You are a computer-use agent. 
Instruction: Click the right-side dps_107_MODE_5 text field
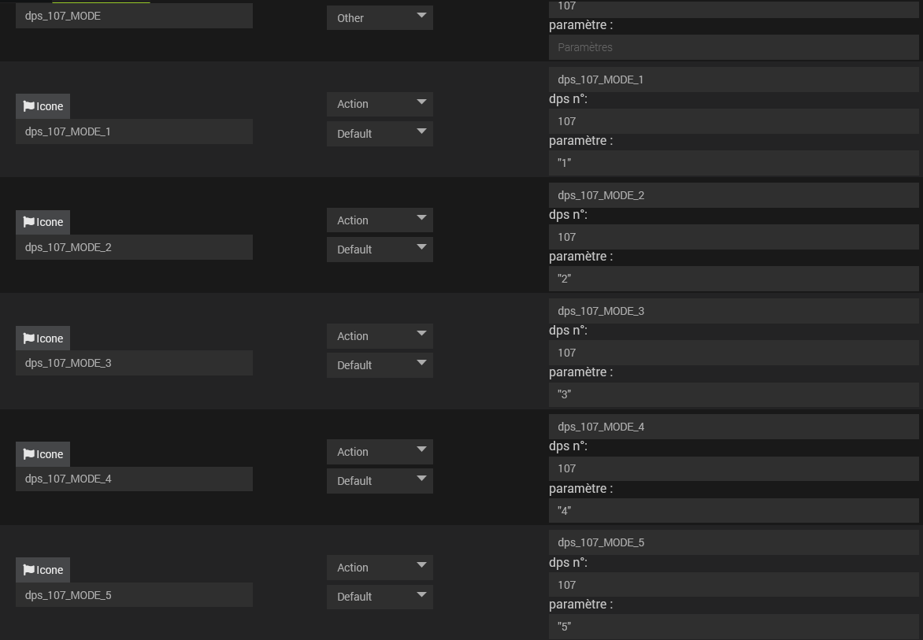point(733,542)
